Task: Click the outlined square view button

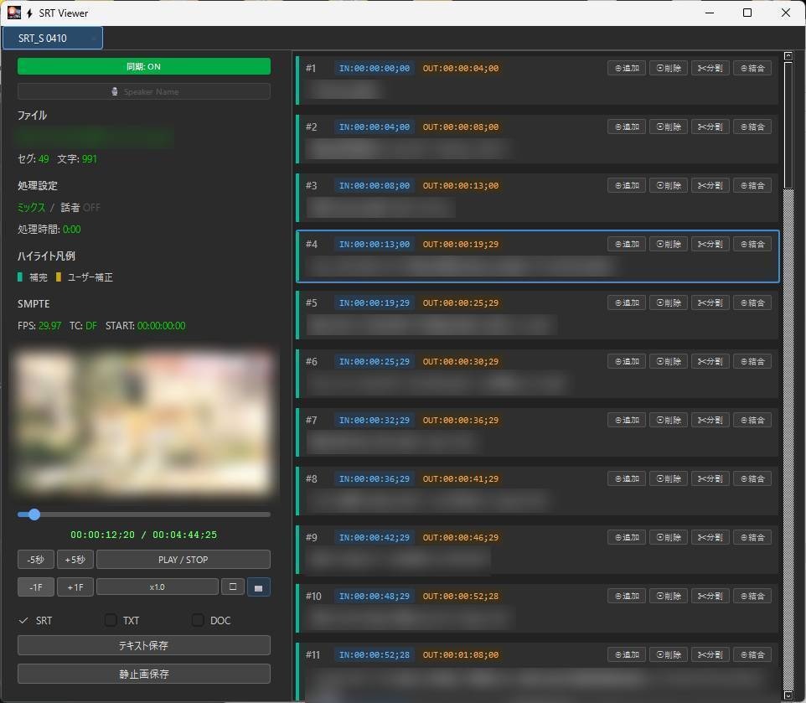Action: (233, 587)
